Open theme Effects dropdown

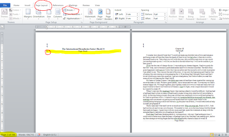[15, 19]
